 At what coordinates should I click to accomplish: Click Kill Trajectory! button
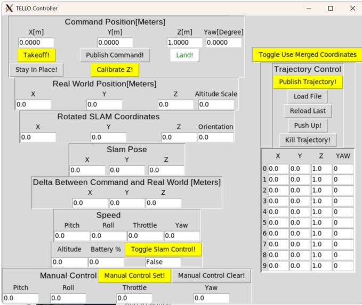[308, 140]
